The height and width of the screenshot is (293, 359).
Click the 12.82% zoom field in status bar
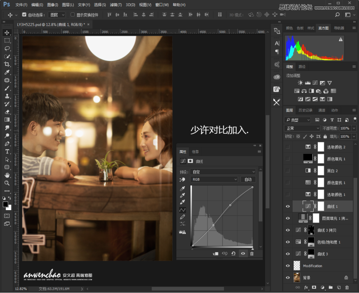pyautogui.click(x=21, y=289)
